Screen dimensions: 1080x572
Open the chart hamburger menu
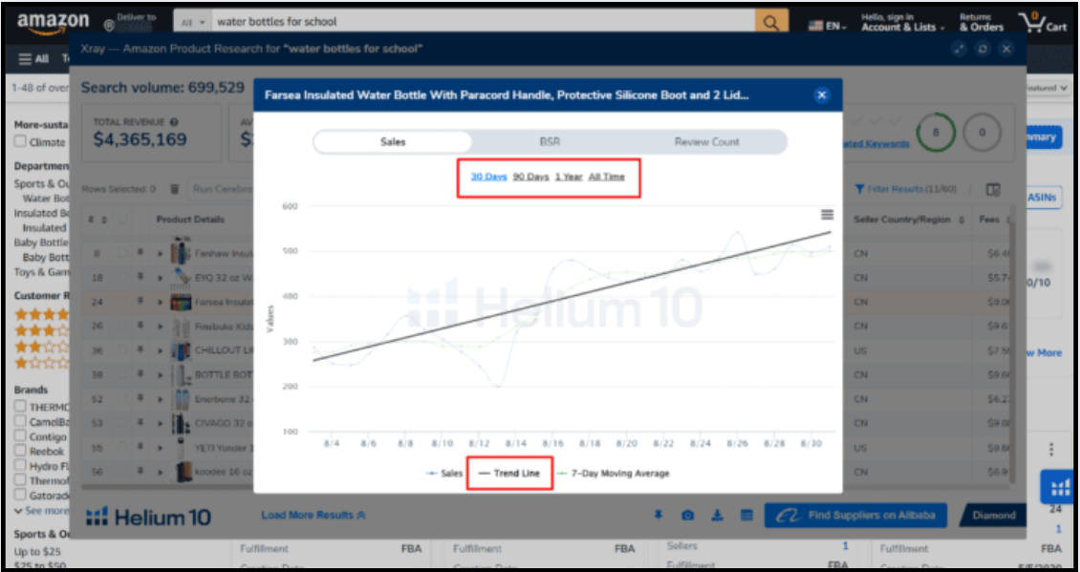[827, 215]
